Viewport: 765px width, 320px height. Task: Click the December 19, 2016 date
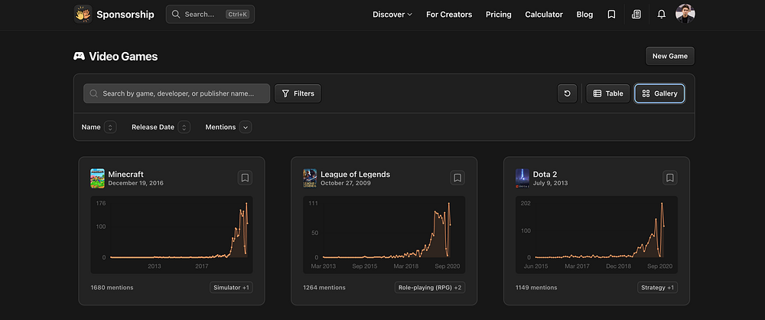pos(135,183)
